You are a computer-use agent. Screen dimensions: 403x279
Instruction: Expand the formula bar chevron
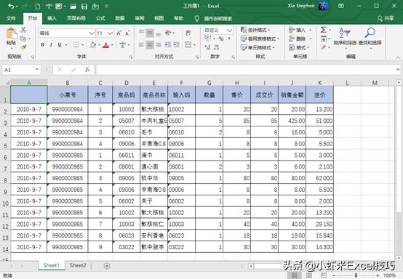pyautogui.click(x=398, y=69)
